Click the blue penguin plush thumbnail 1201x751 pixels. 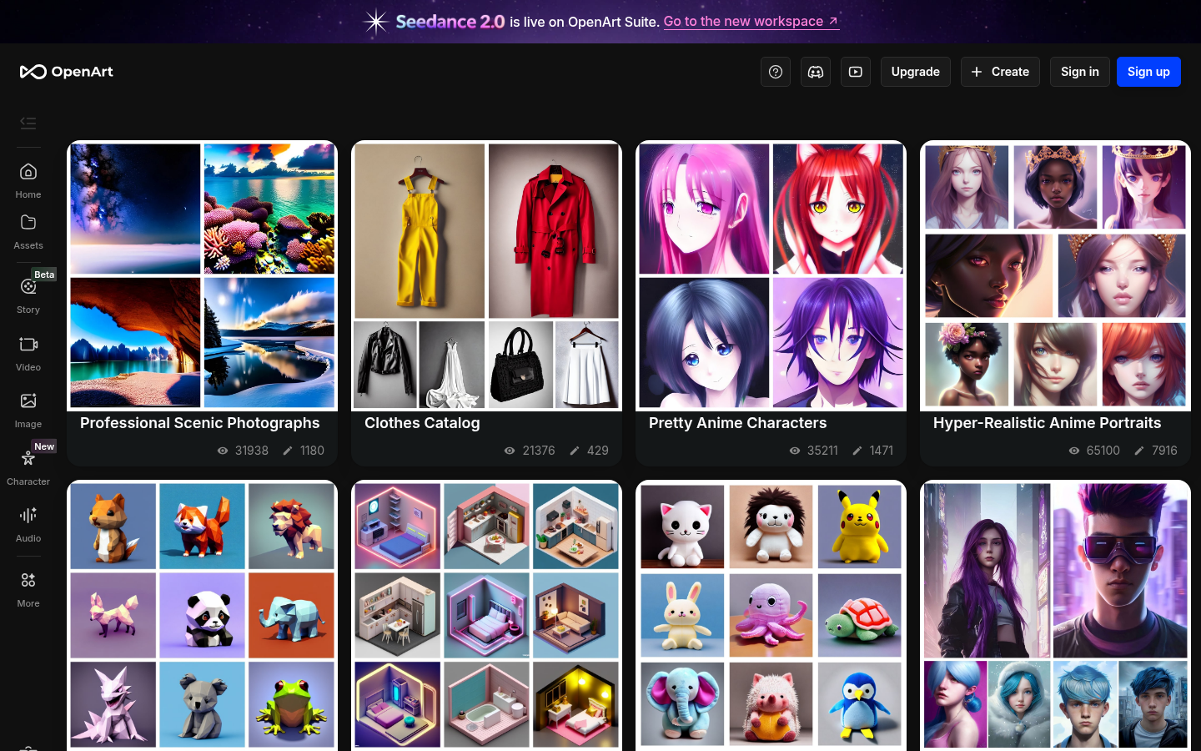pos(860,703)
